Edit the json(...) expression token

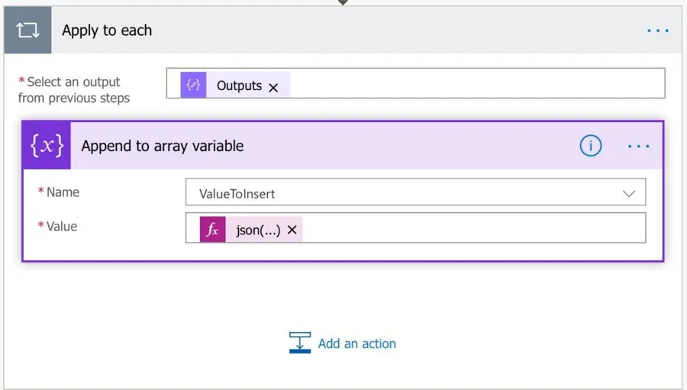tap(258, 230)
